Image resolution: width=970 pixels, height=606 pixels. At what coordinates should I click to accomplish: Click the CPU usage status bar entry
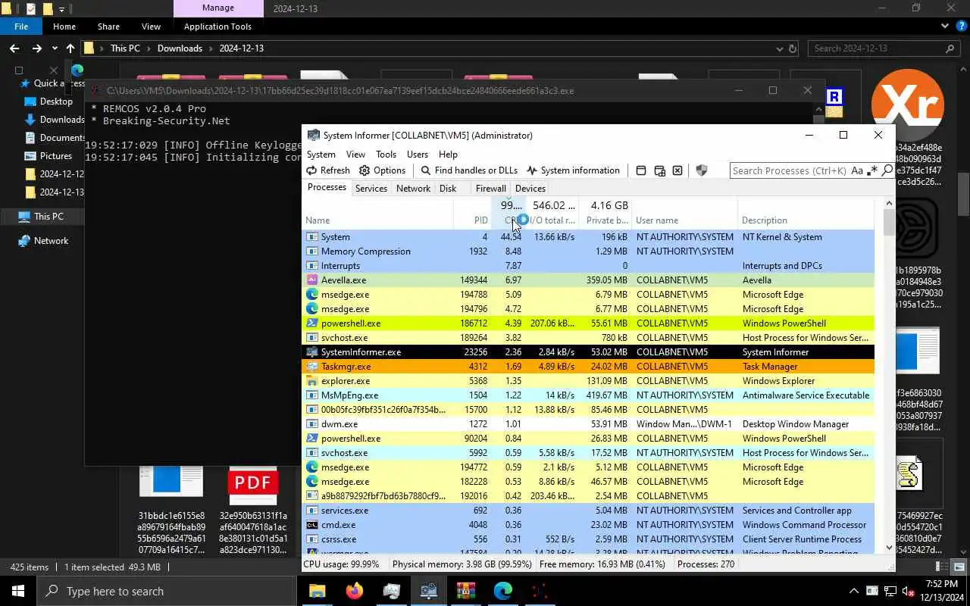342,564
